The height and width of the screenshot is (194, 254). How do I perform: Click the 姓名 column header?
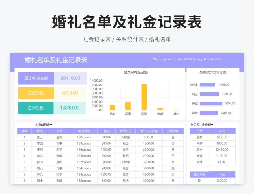(40, 131)
